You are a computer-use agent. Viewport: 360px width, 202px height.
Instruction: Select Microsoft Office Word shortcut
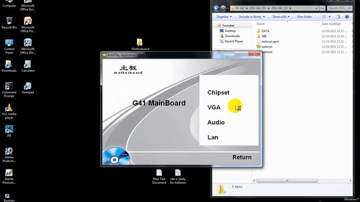(x=28, y=47)
